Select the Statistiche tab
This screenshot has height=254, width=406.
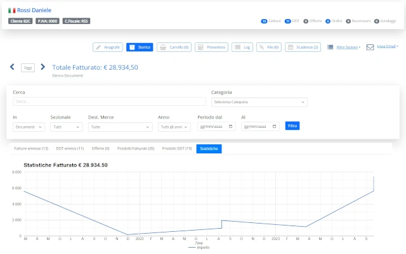click(209, 149)
